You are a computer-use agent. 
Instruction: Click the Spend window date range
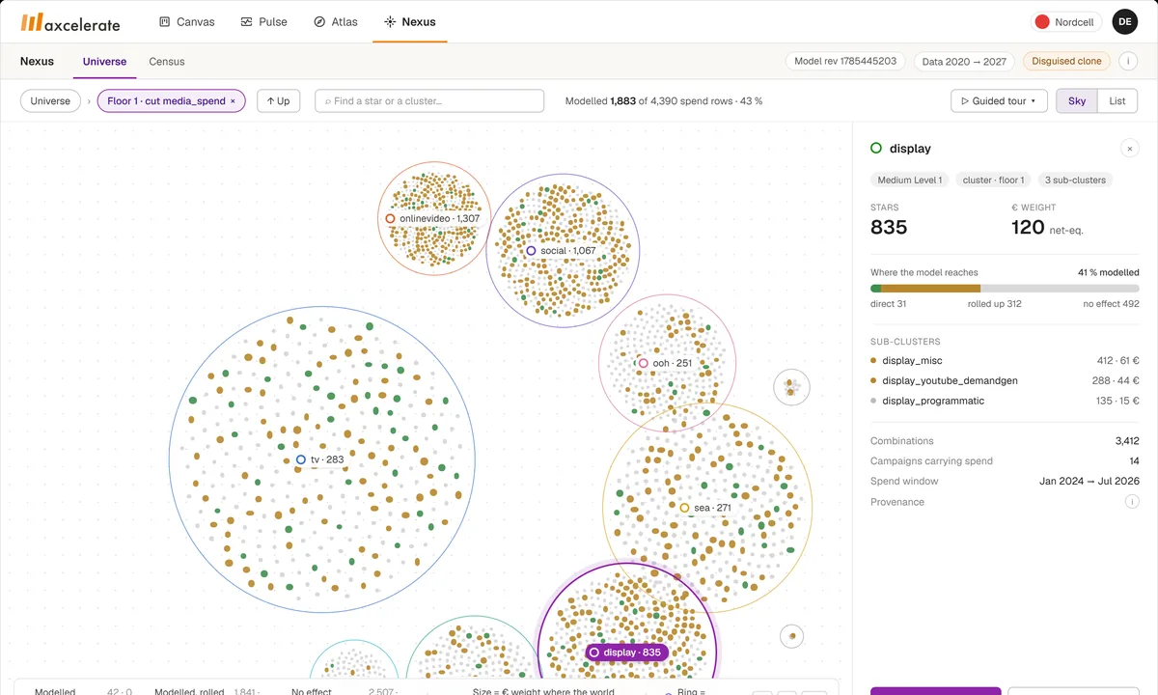click(x=1089, y=481)
